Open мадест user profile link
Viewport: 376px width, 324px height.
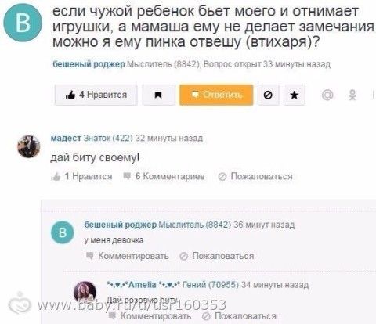tap(66, 138)
